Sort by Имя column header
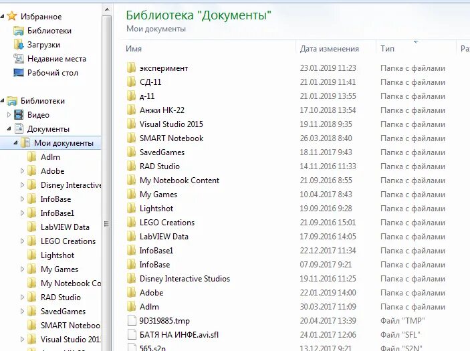 (x=134, y=49)
